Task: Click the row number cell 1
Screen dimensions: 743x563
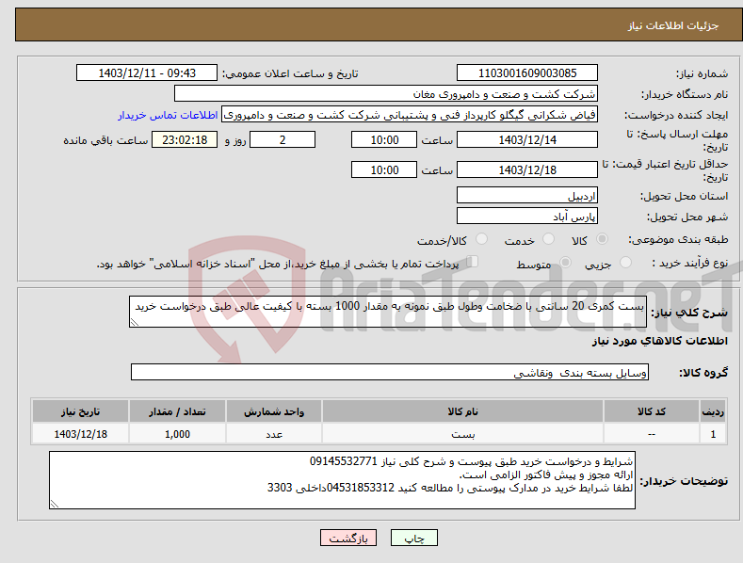Action: coord(713,434)
